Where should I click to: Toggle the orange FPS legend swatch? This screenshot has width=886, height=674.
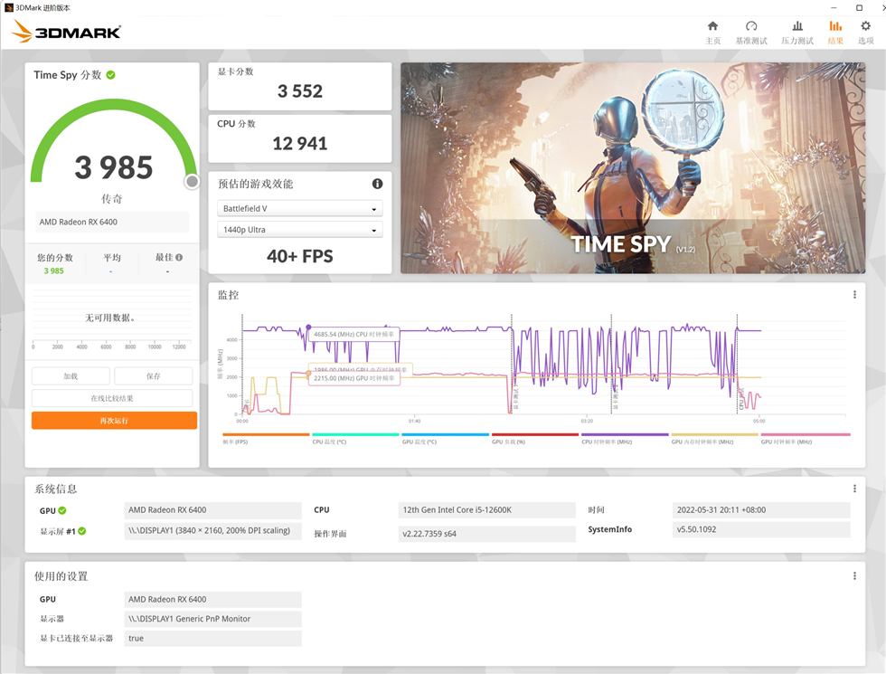coord(266,435)
